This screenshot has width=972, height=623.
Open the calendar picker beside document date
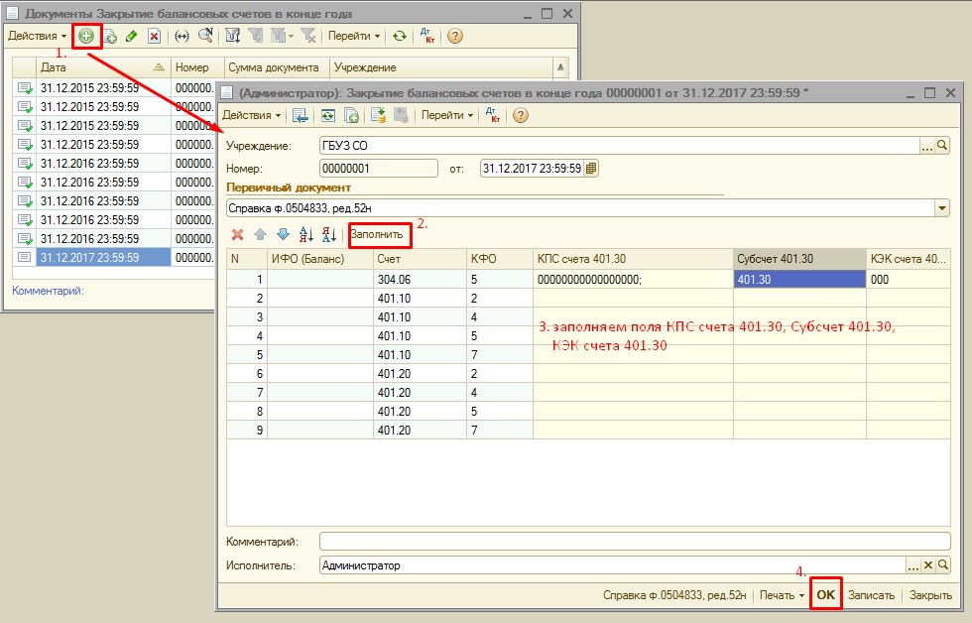pyautogui.click(x=592, y=169)
